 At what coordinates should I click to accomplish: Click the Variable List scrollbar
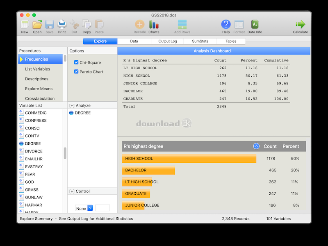click(x=65, y=153)
